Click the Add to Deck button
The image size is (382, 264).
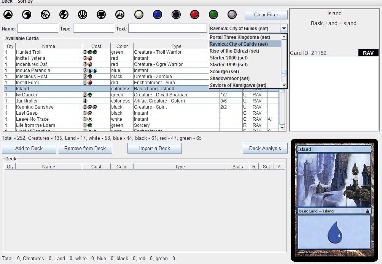pos(29,148)
